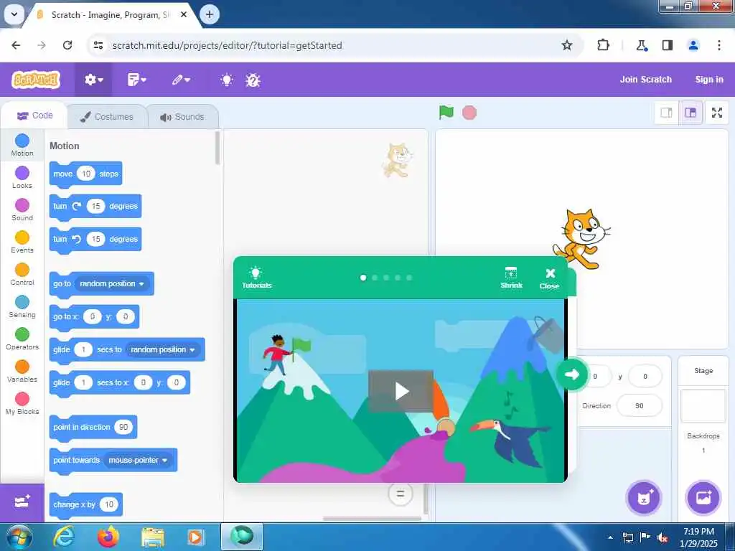Play the tutorial video
Viewport: 735px width, 551px height.
click(x=401, y=391)
